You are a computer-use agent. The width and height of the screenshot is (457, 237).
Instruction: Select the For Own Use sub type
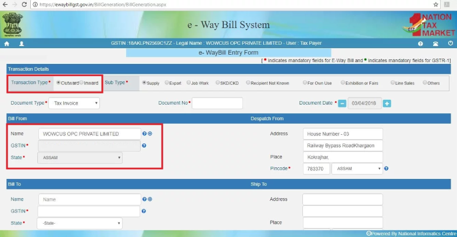305,82
